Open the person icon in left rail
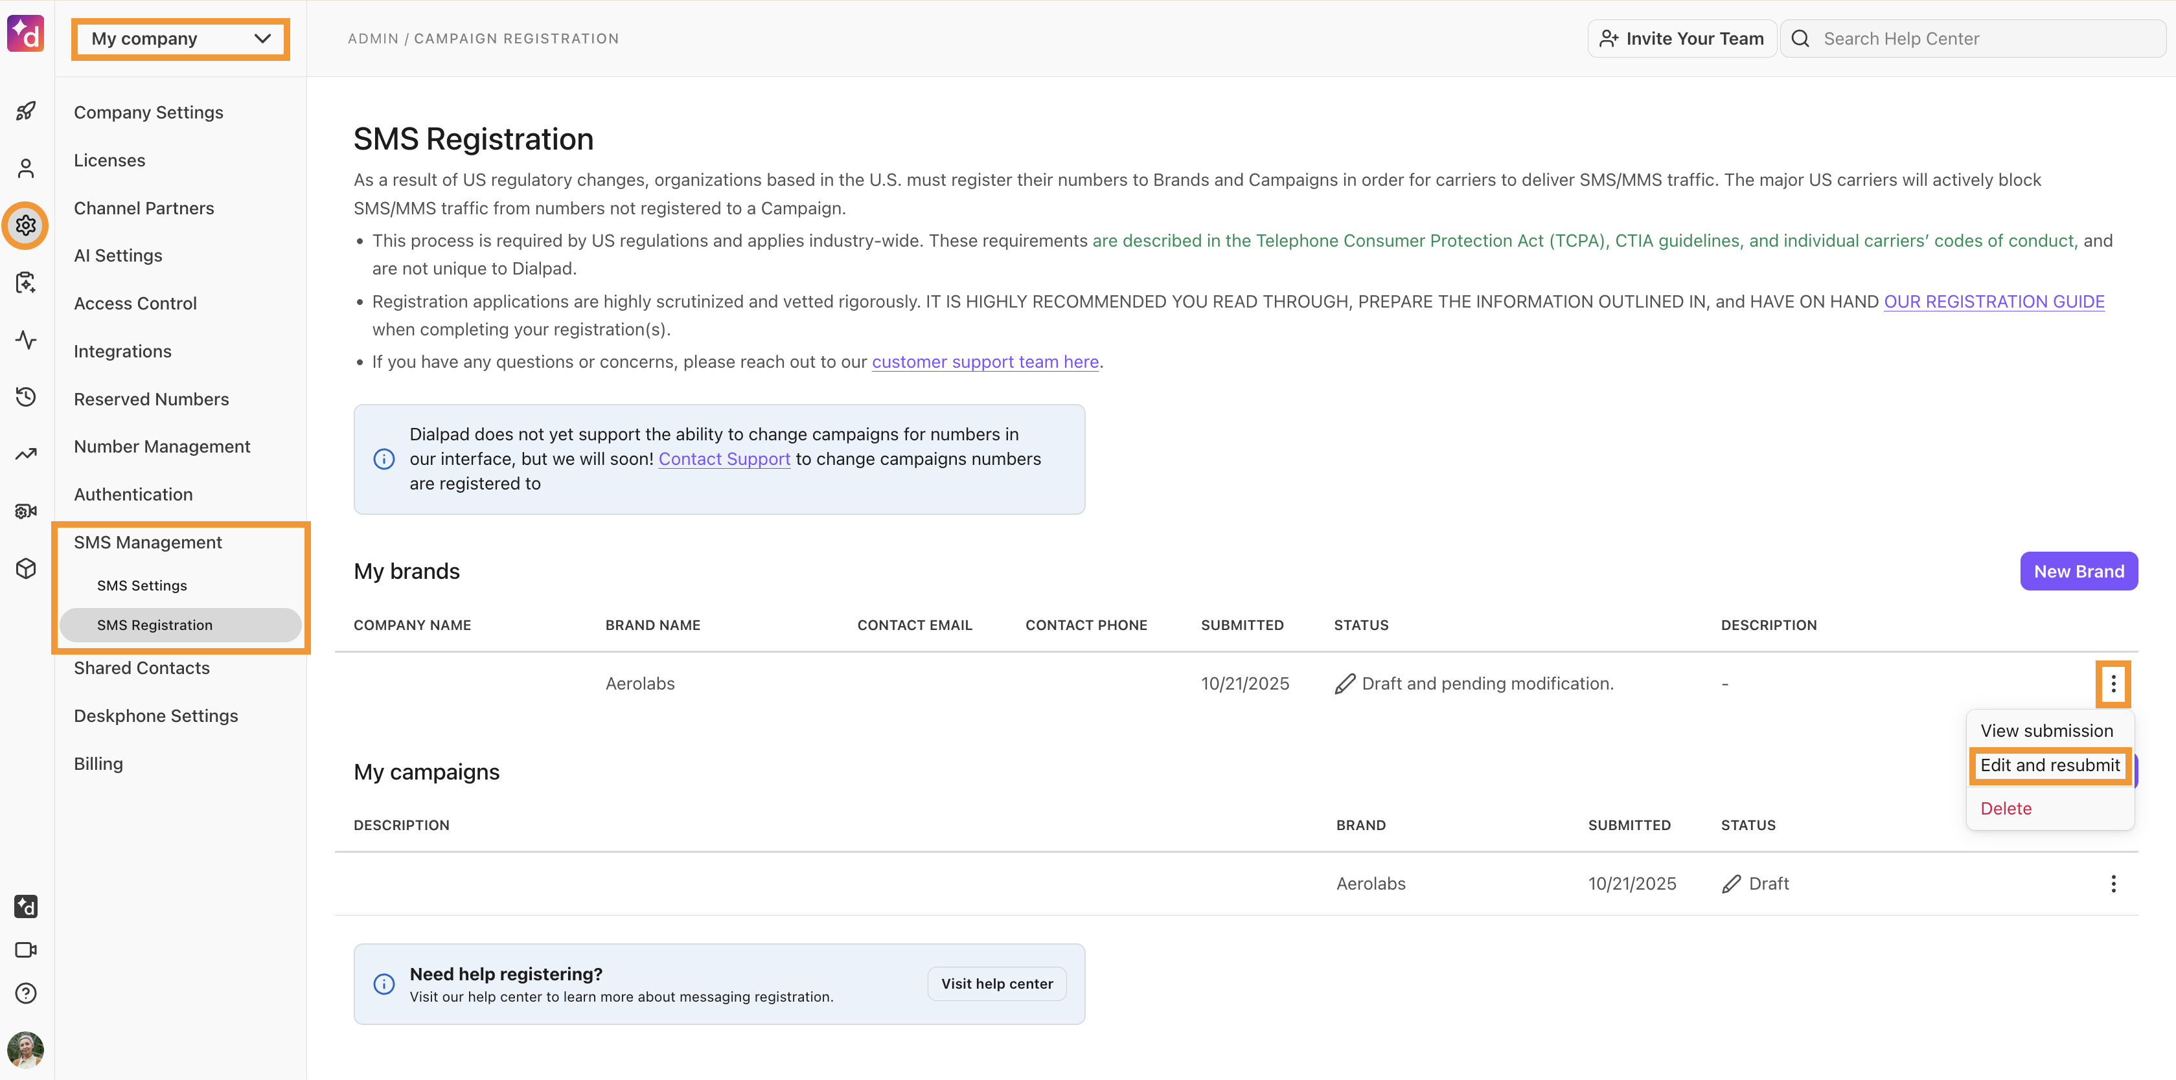 click(x=26, y=168)
